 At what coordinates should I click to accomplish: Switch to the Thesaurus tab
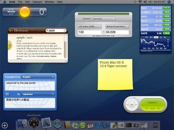tap(38, 30)
